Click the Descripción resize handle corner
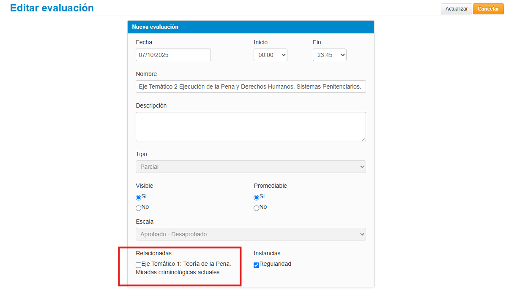Viewport: 514px width, 300px height. (x=364, y=139)
